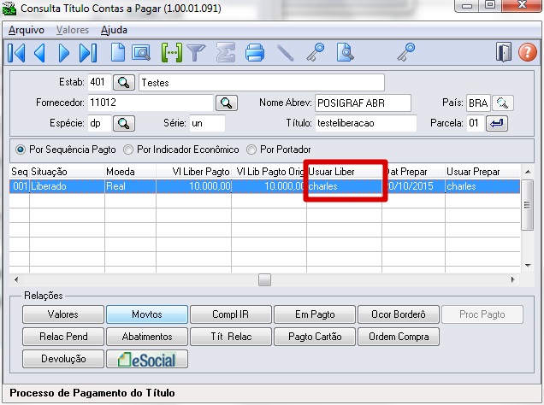The height and width of the screenshot is (405, 544).
Task: Click the grid's horizontal scrollbar thumb
Action: point(264,280)
